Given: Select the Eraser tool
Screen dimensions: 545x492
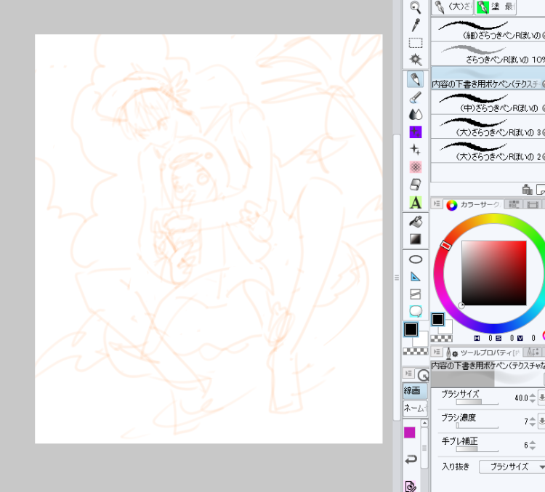Looking at the screenshot, I should pyautogui.click(x=416, y=185).
